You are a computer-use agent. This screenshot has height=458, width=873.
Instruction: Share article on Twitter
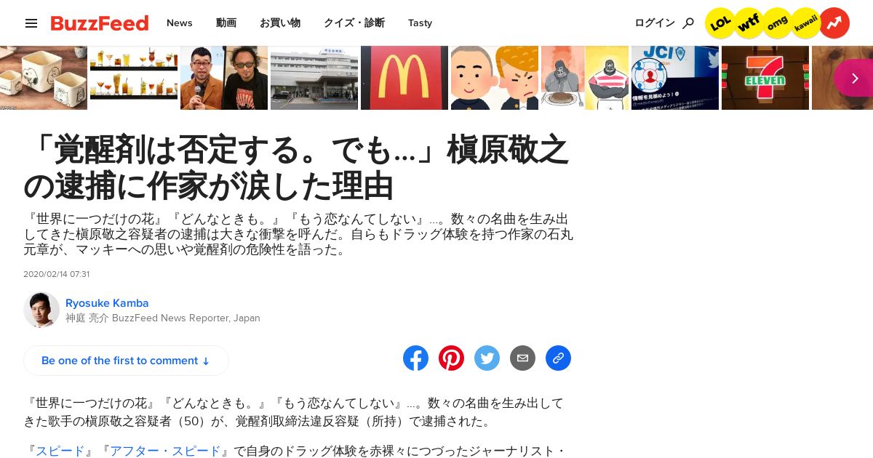[487, 358]
